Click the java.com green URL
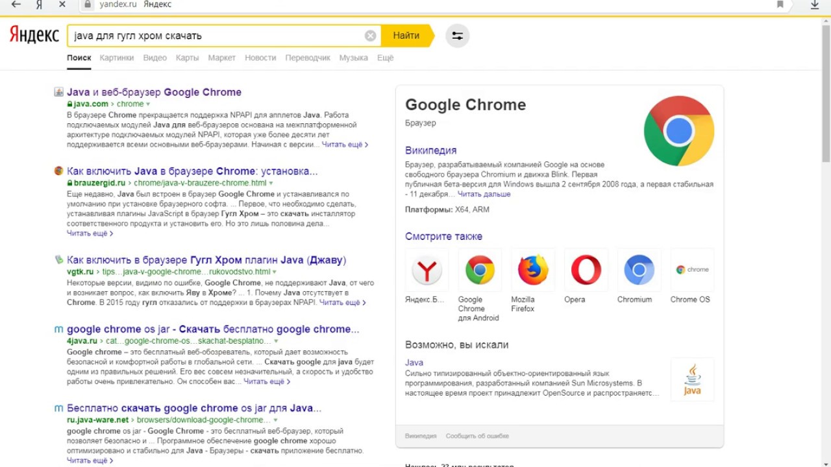 (90, 104)
